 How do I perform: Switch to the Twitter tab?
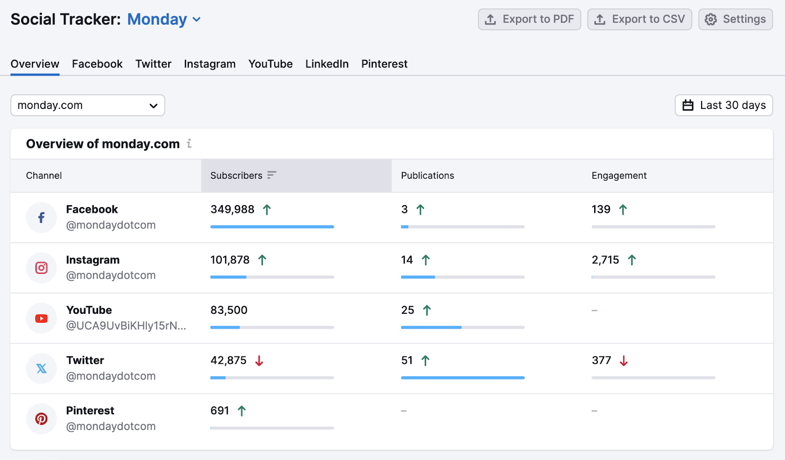(154, 64)
